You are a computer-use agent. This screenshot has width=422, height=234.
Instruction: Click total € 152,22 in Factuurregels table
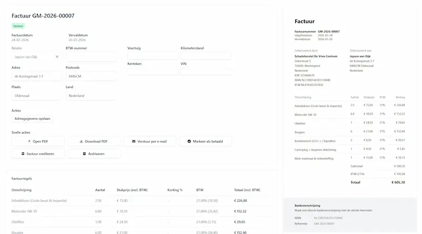[x=240, y=211]
